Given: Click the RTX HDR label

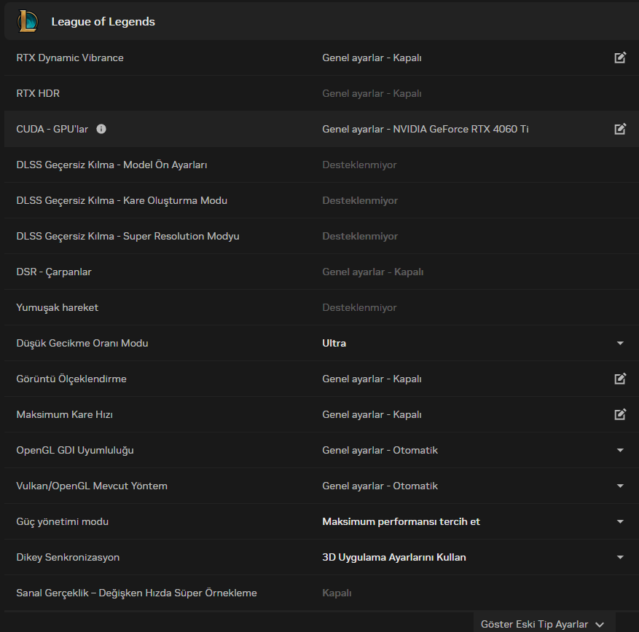Looking at the screenshot, I should [x=38, y=93].
